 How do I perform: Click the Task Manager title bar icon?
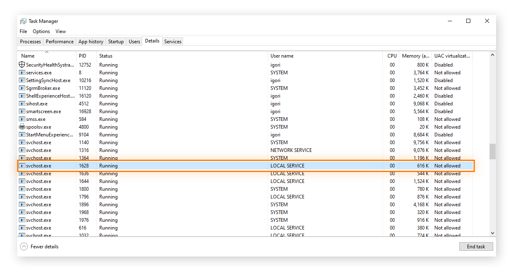[23, 21]
